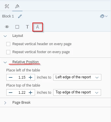
Task: Open Left edge of the report dropdown
Action: [77, 77]
